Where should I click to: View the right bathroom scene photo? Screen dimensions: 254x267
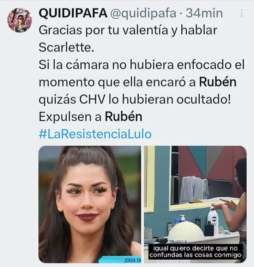[x=195, y=204]
